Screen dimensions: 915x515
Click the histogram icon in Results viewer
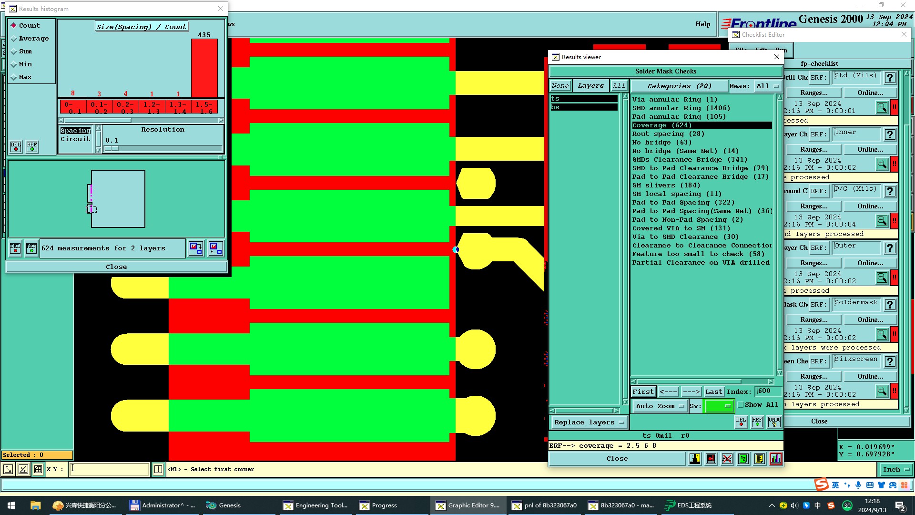(775, 459)
